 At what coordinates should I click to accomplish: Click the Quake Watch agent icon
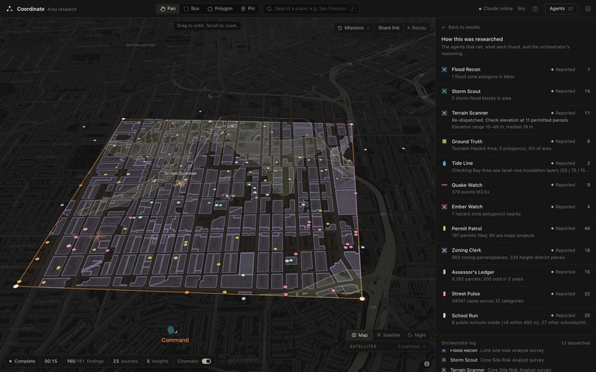pos(444,185)
